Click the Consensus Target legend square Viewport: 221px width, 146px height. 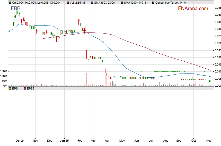[154, 3]
